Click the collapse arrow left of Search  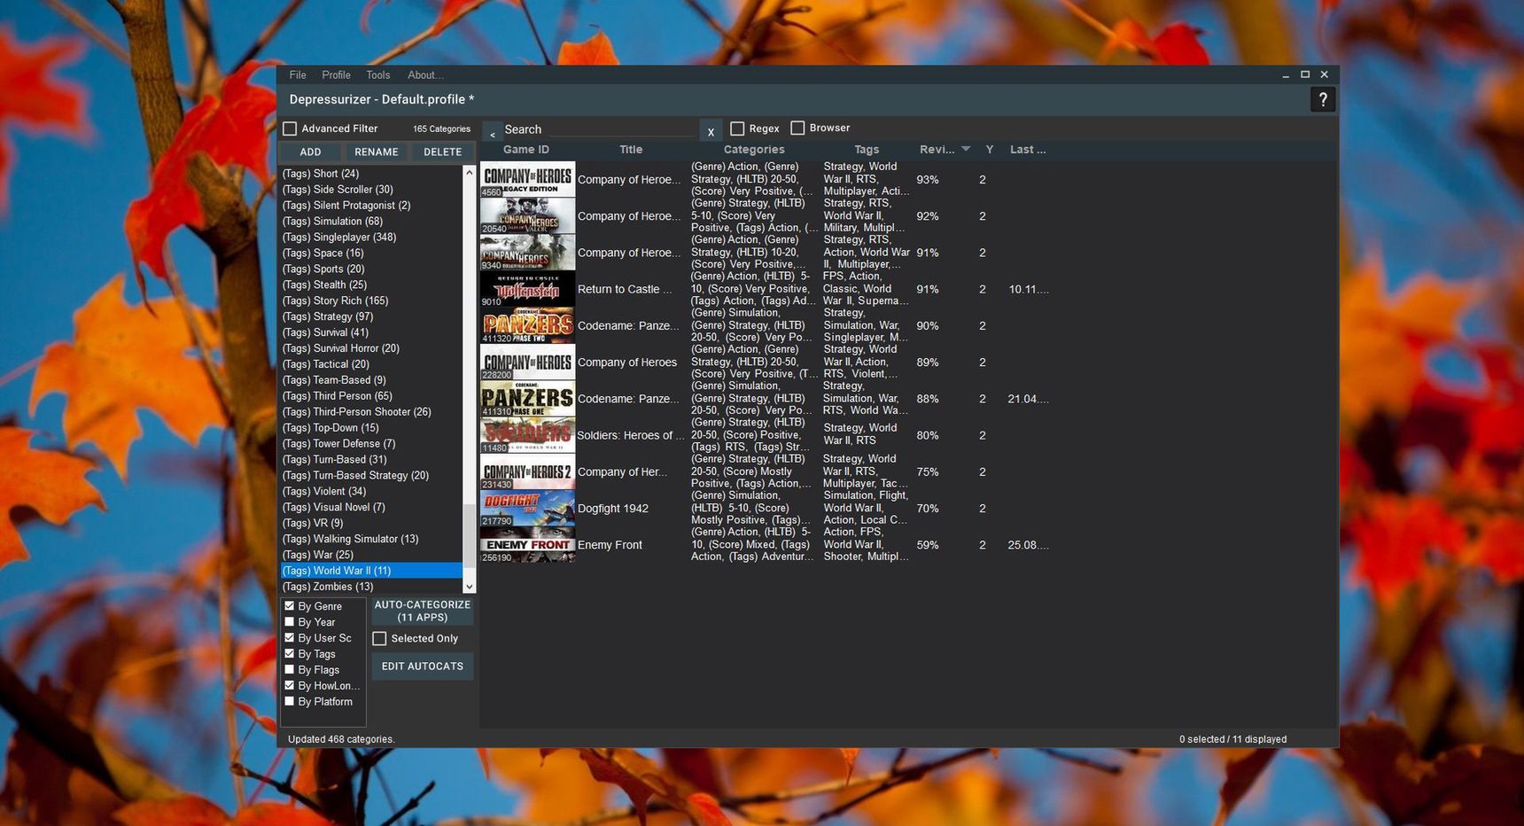[493, 132]
